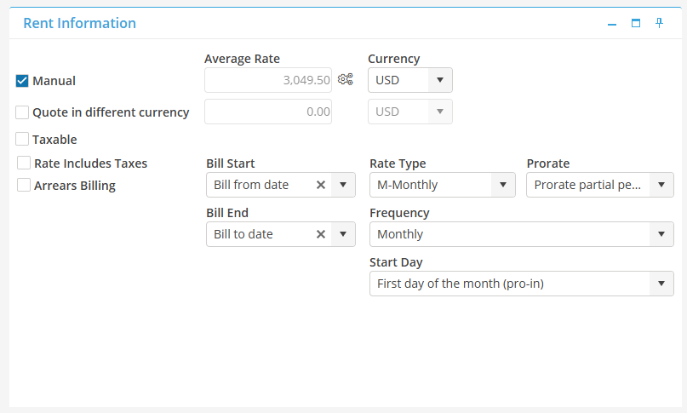Check the Arrears Billing box
Viewport: 687px width, 413px height.
click(25, 185)
